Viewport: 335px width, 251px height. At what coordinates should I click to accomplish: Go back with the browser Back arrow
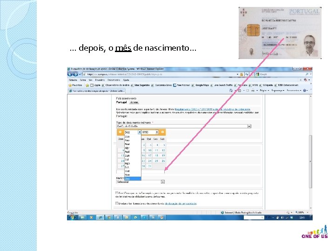click(x=70, y=74)
